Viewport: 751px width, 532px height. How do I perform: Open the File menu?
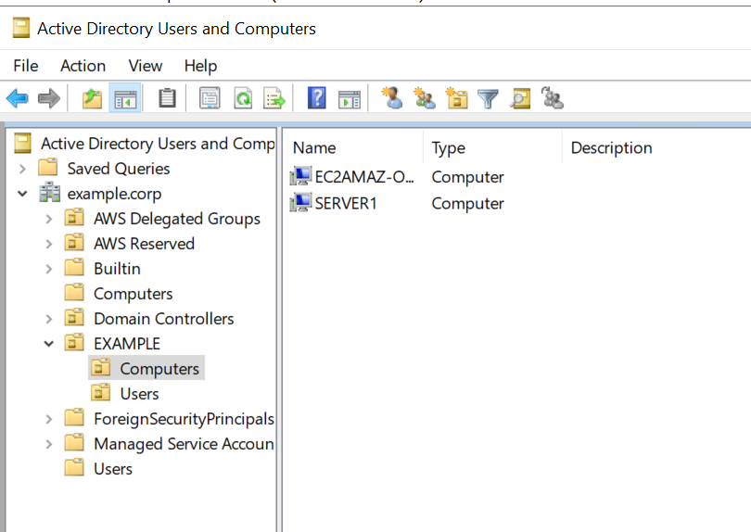coord(25,66)
